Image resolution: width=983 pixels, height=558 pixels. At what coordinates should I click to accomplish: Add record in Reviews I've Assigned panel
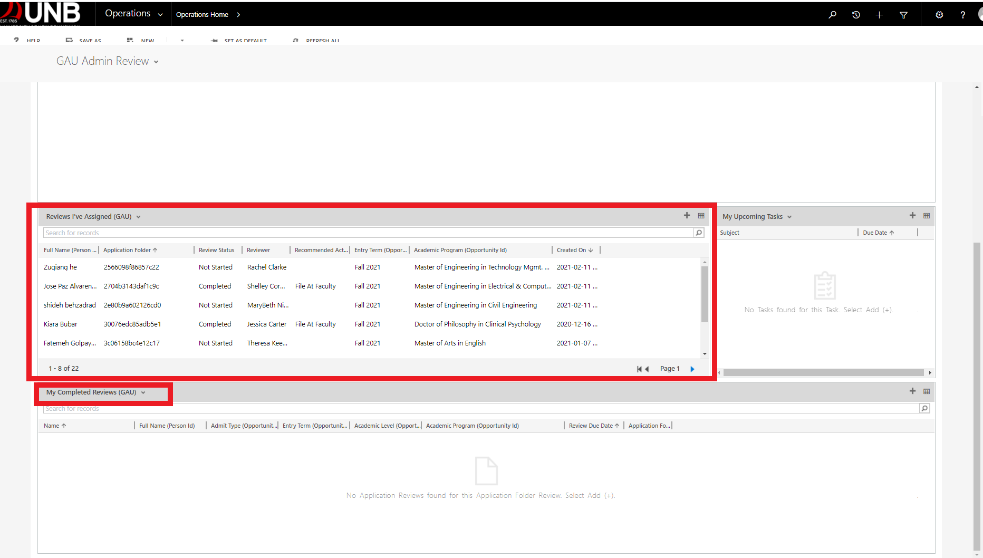[x=687, y=216]
